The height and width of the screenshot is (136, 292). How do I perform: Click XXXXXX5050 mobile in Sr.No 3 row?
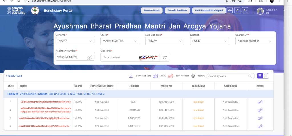pyautogui.click(x=166, y=118)
